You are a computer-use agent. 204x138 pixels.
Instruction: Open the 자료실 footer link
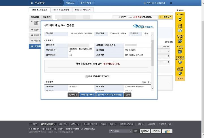pyautogui.click(x=103, y=124)
